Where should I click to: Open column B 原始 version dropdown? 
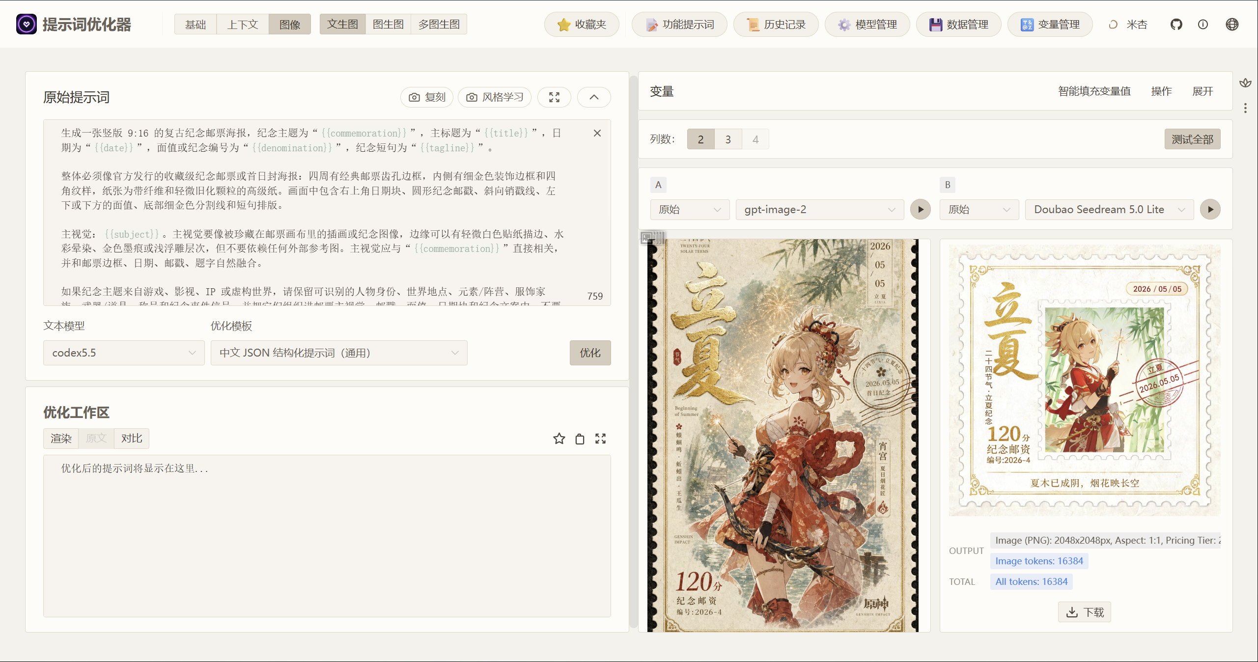click(x=979, y=210)
